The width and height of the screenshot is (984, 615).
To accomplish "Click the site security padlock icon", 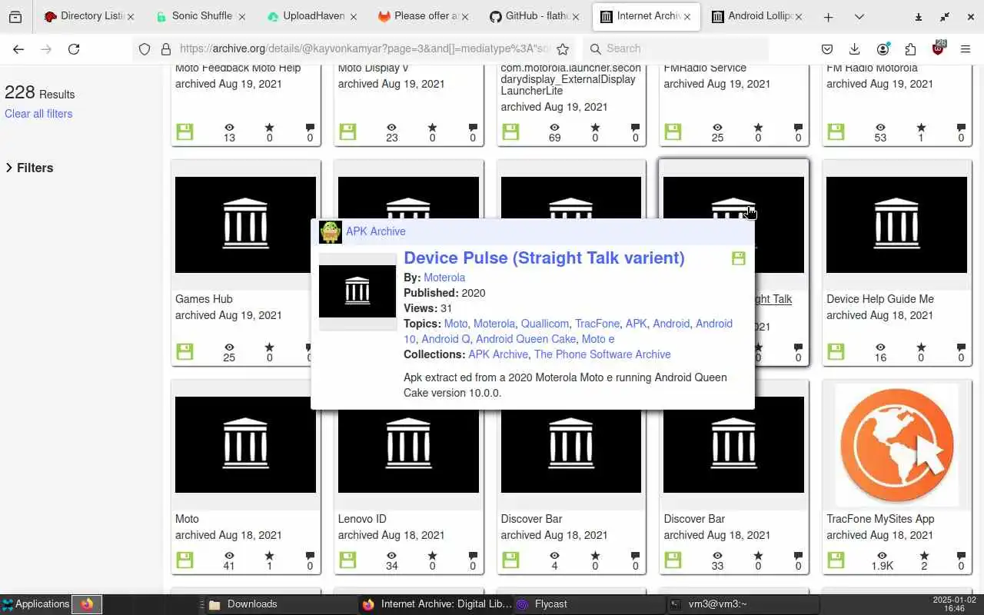I will [165, 49].
